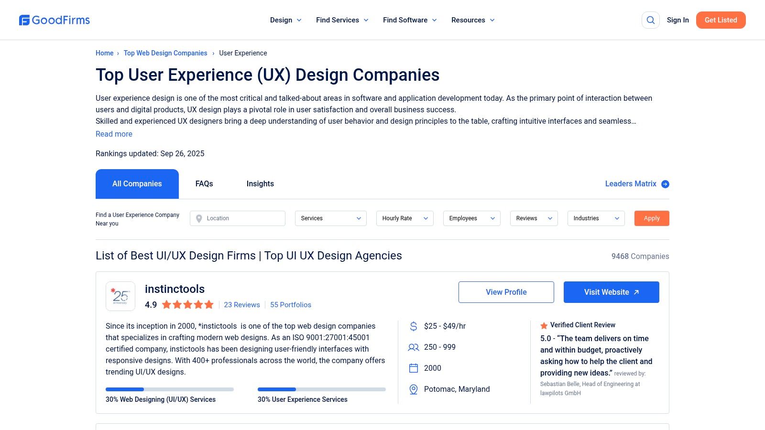
Task: Click the 9468 Companies count
Action: click(x=640, y=257)
